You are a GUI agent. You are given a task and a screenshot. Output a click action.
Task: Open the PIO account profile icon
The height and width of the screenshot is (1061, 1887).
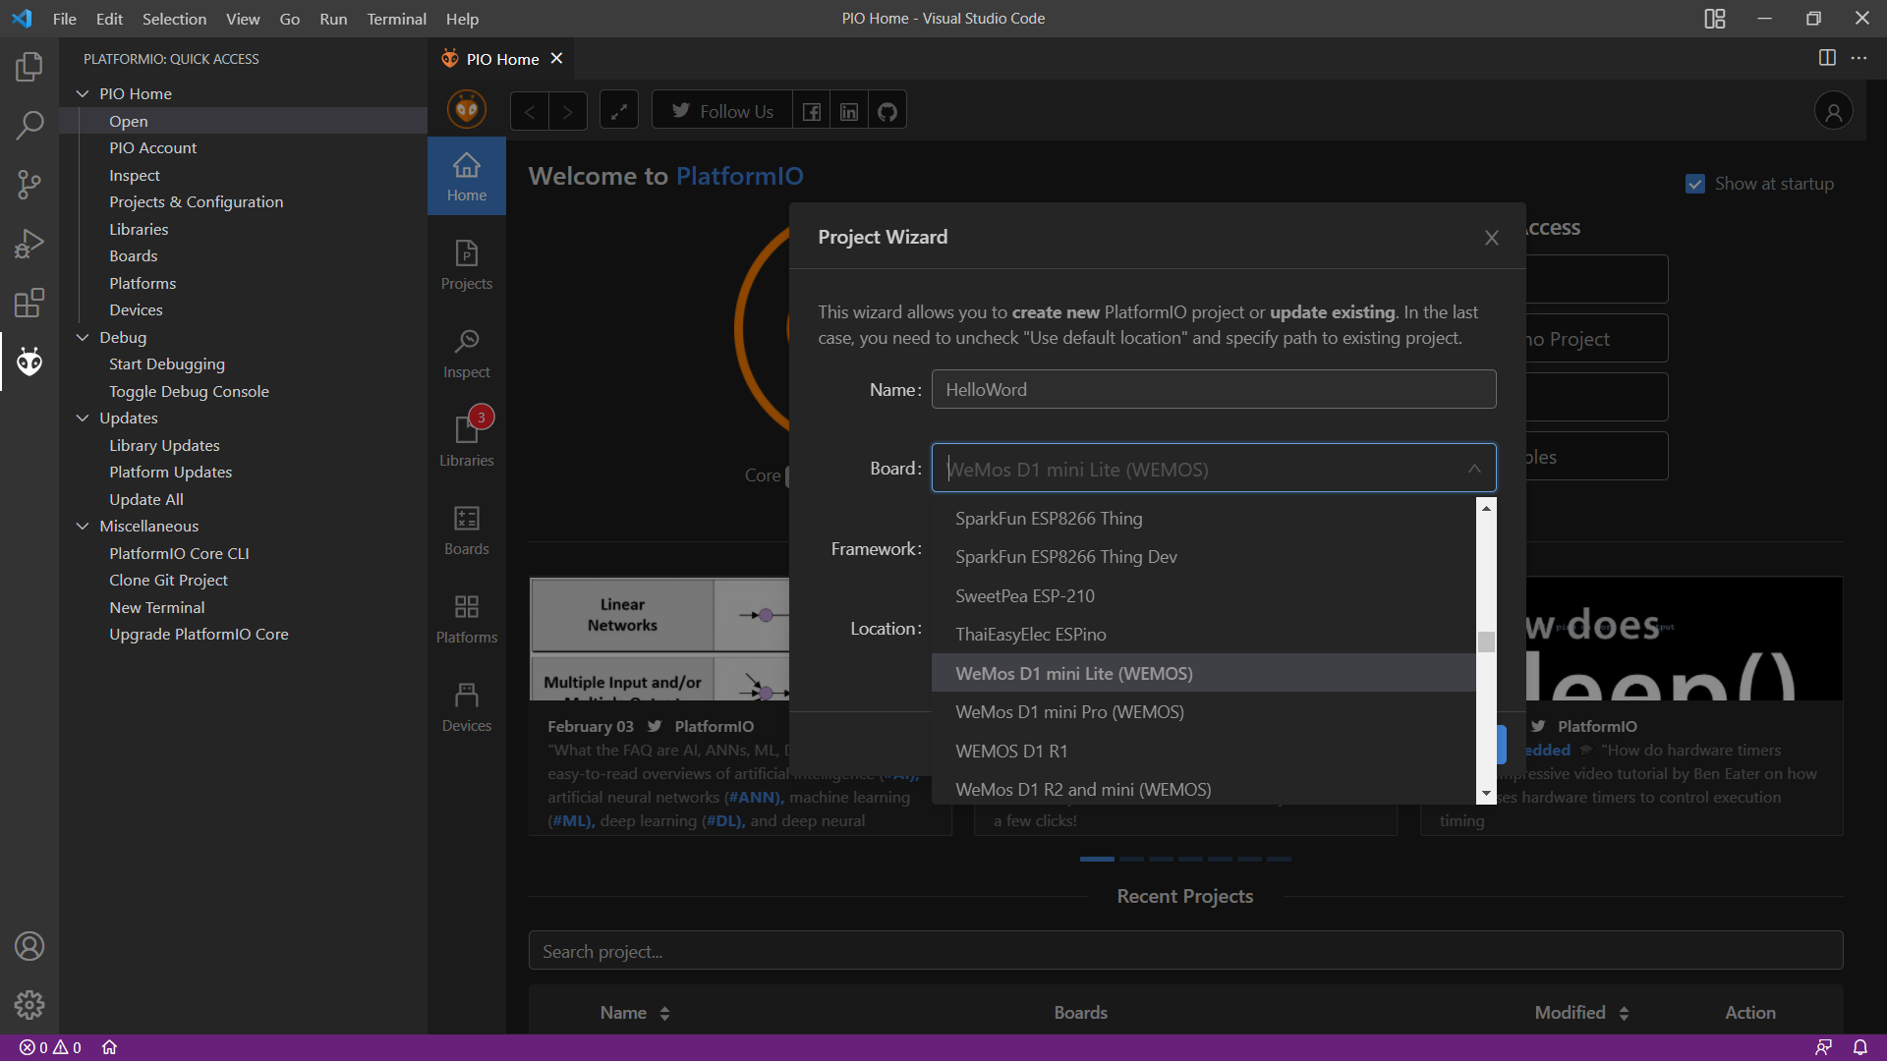(x=1833, y=111)
